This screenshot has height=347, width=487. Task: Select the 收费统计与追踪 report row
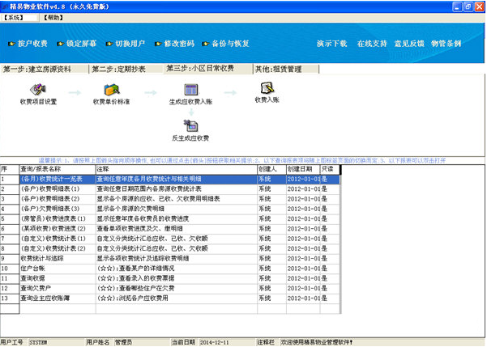(x=170, y=258)
